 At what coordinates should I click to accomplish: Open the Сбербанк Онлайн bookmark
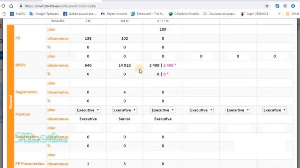click(x=184, y=14)
